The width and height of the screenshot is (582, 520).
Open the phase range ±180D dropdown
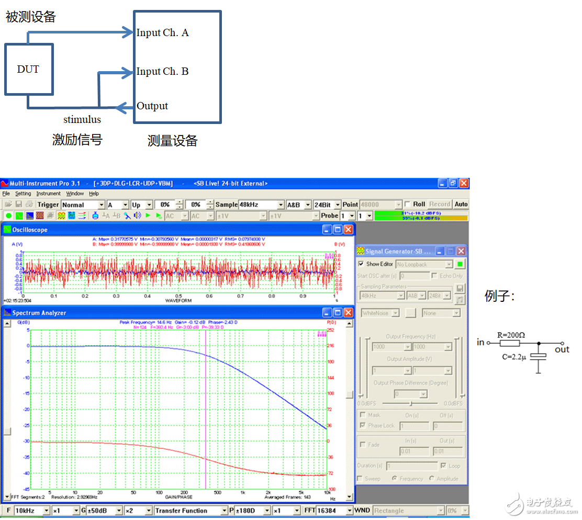(x=253, y=511)
